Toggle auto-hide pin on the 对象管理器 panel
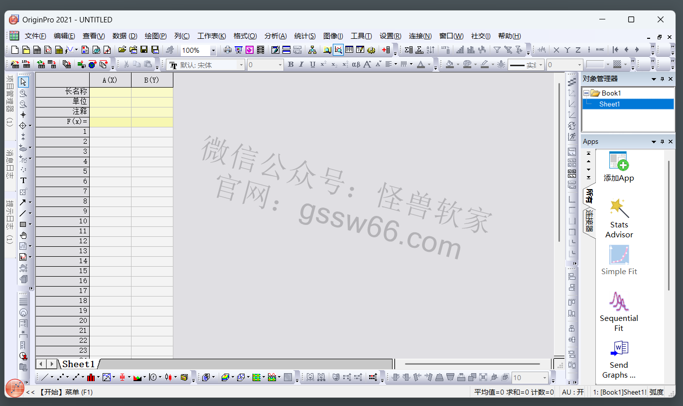Image resolution: width=683 pixels, height=406 pixels. pos(663,79)
